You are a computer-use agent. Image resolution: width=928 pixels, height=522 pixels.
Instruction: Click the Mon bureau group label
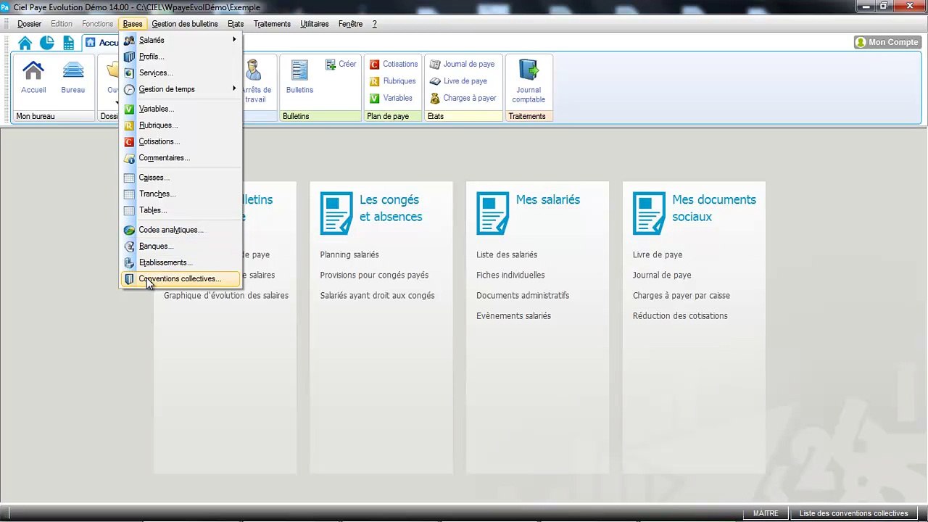pos(36,116)
